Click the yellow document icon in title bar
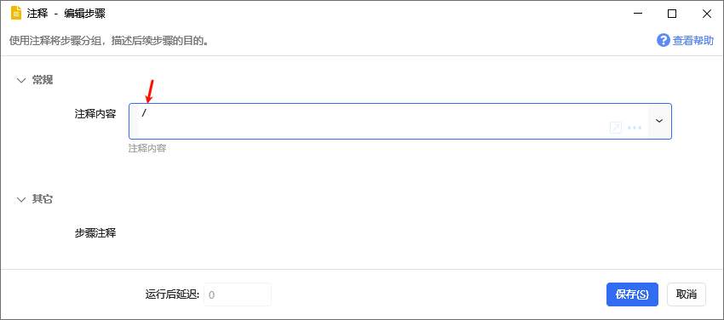724x320 pixels. [16, 14]
